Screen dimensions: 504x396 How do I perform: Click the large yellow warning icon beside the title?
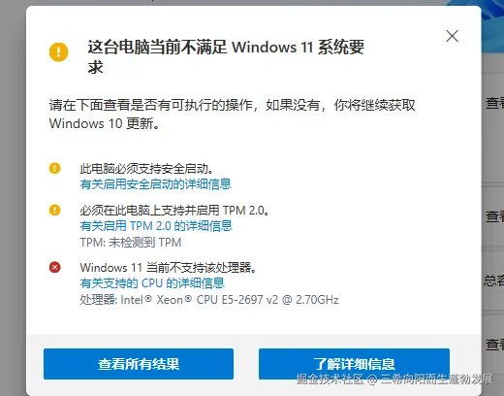click(x=58, y=51)
